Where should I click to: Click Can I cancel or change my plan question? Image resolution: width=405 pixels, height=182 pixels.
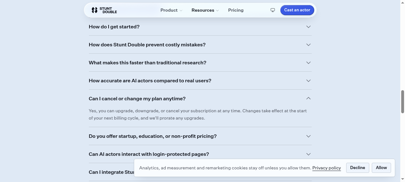(x=137, y=99)
